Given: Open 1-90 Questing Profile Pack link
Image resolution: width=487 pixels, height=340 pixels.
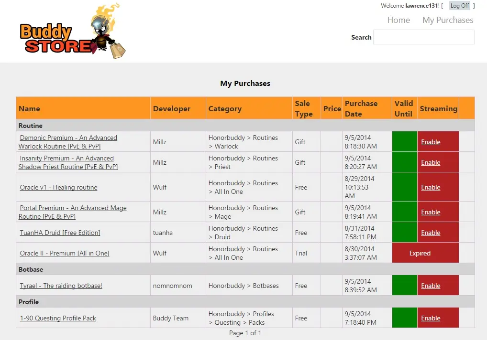Looking at the screenshot, I should pos(58,319).
